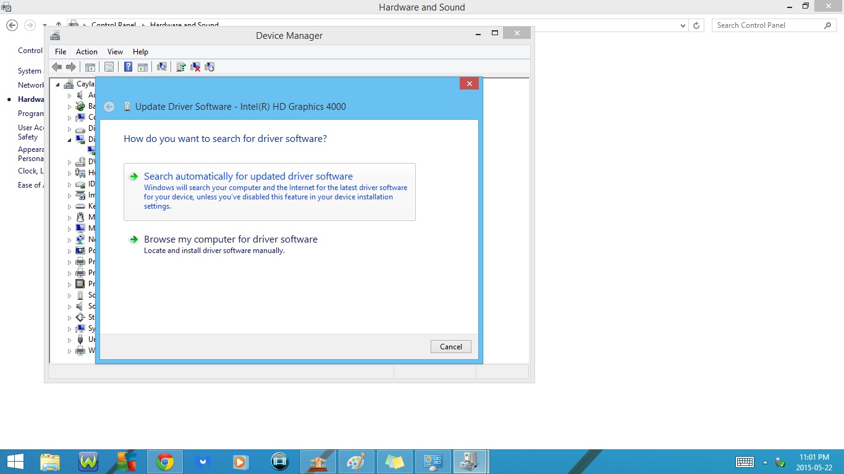Expand the Storage controllers node arrow
This screenshot has height=474, width=844.
[70, 318]
